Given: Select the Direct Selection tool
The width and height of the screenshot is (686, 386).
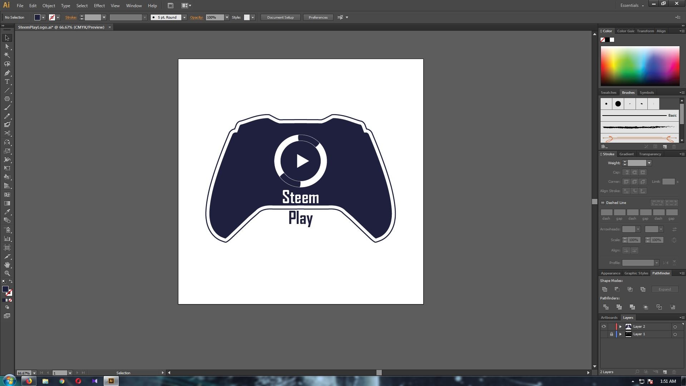Looking at the screenshot, I should 7,47.
